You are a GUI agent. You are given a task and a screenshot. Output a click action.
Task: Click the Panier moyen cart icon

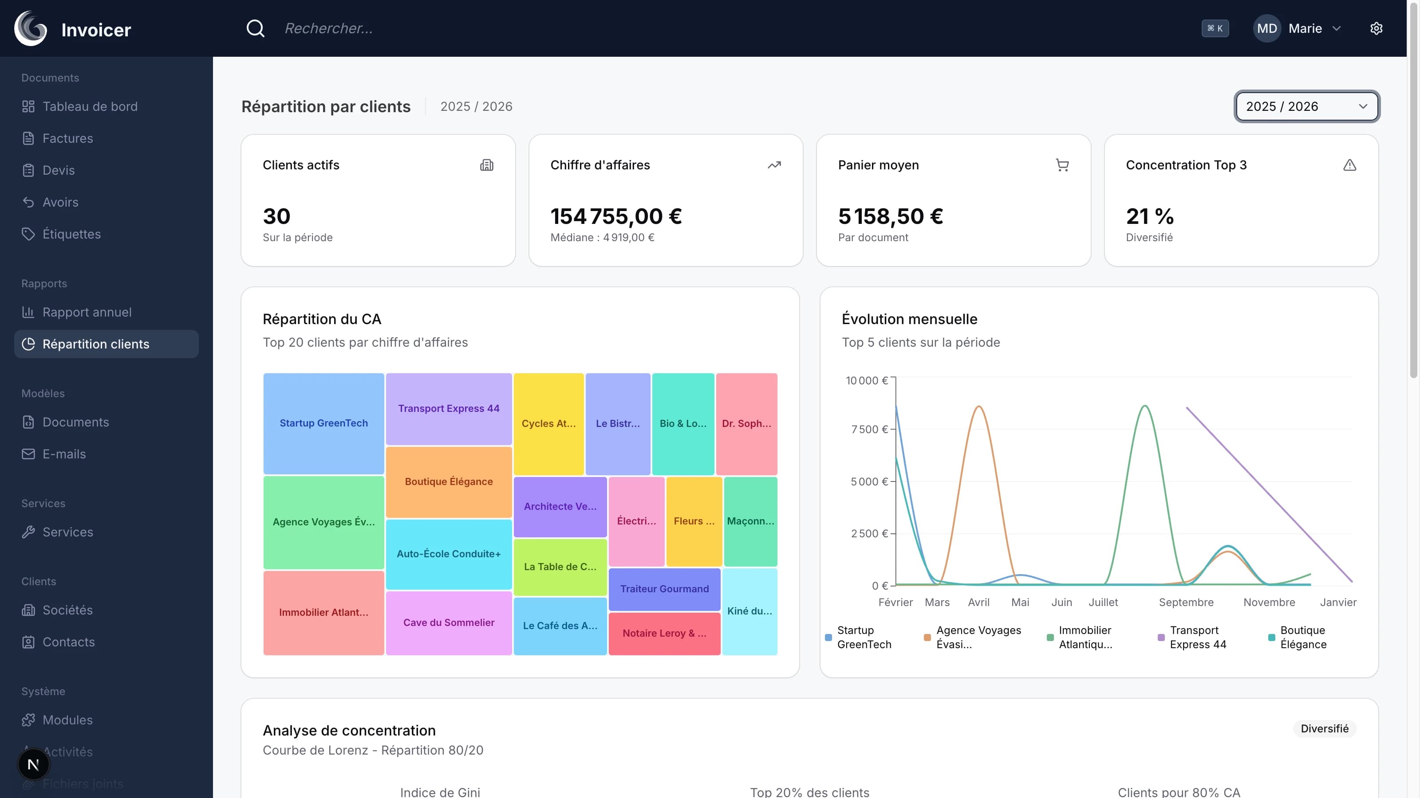(x=1062, y=165)
